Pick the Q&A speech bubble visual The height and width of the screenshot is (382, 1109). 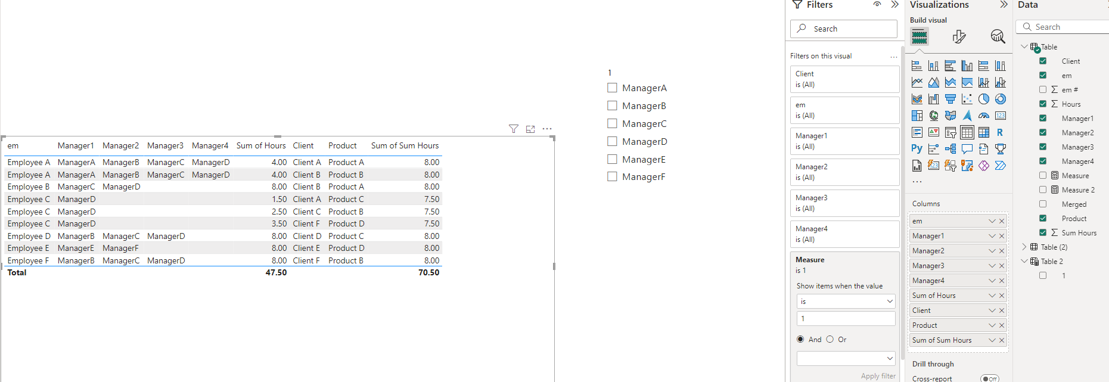967,148
